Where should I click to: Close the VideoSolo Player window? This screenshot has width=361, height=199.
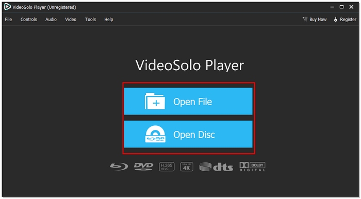[351, 7]
